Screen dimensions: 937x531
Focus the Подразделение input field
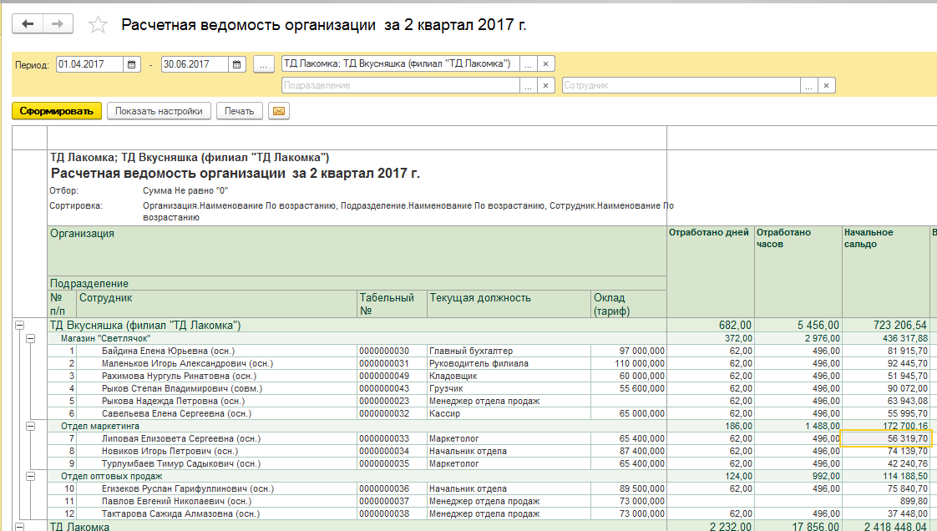pos(400,85)
